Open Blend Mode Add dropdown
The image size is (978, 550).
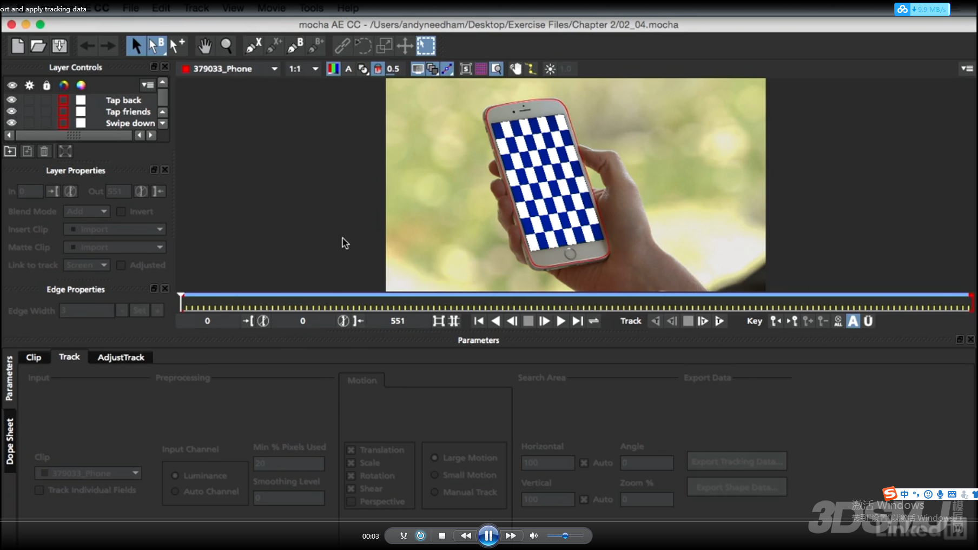coord(87,211)
